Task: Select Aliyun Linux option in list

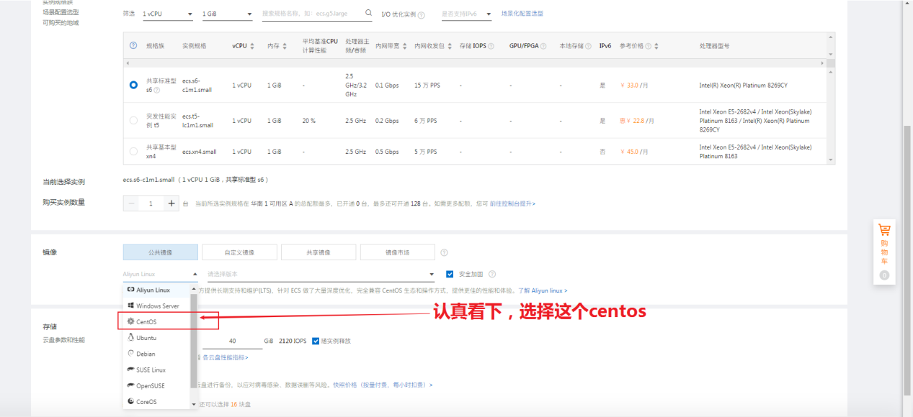Action: 157,290
